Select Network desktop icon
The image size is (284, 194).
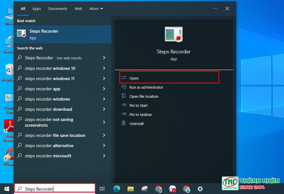(9, 44)
